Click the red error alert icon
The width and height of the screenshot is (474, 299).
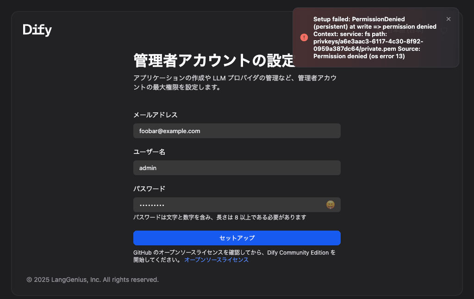click(x=304, y=37)
